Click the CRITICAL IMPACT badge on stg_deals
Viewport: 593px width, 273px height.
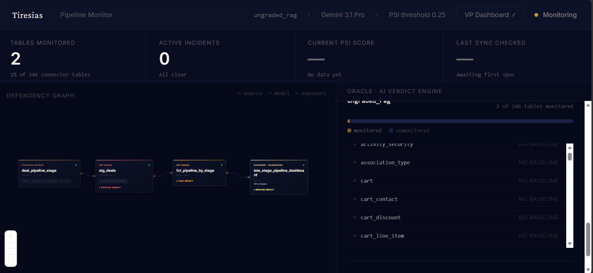[110, 188]
